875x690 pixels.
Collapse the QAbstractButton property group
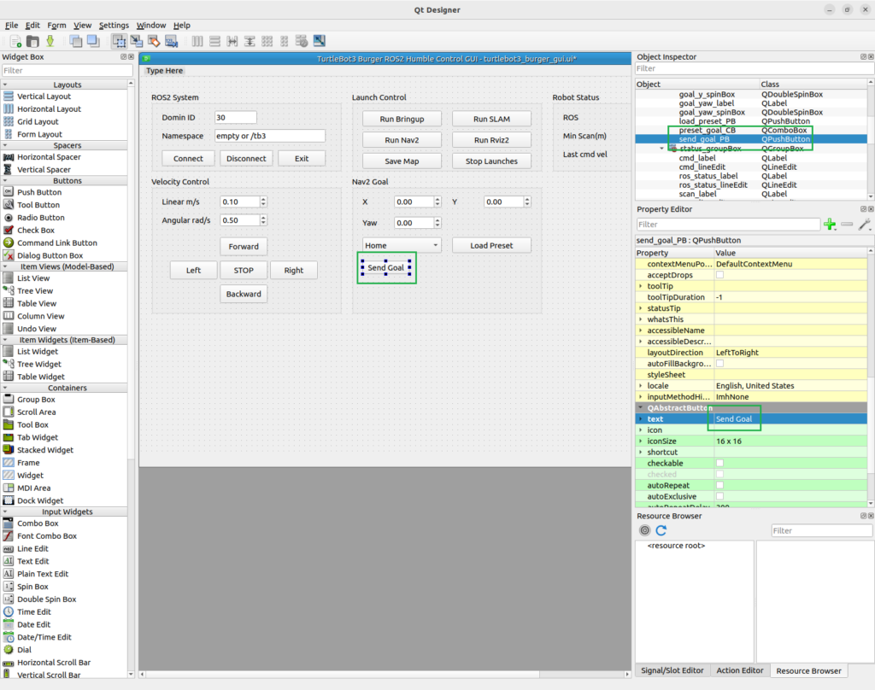[x=641, y=407]
